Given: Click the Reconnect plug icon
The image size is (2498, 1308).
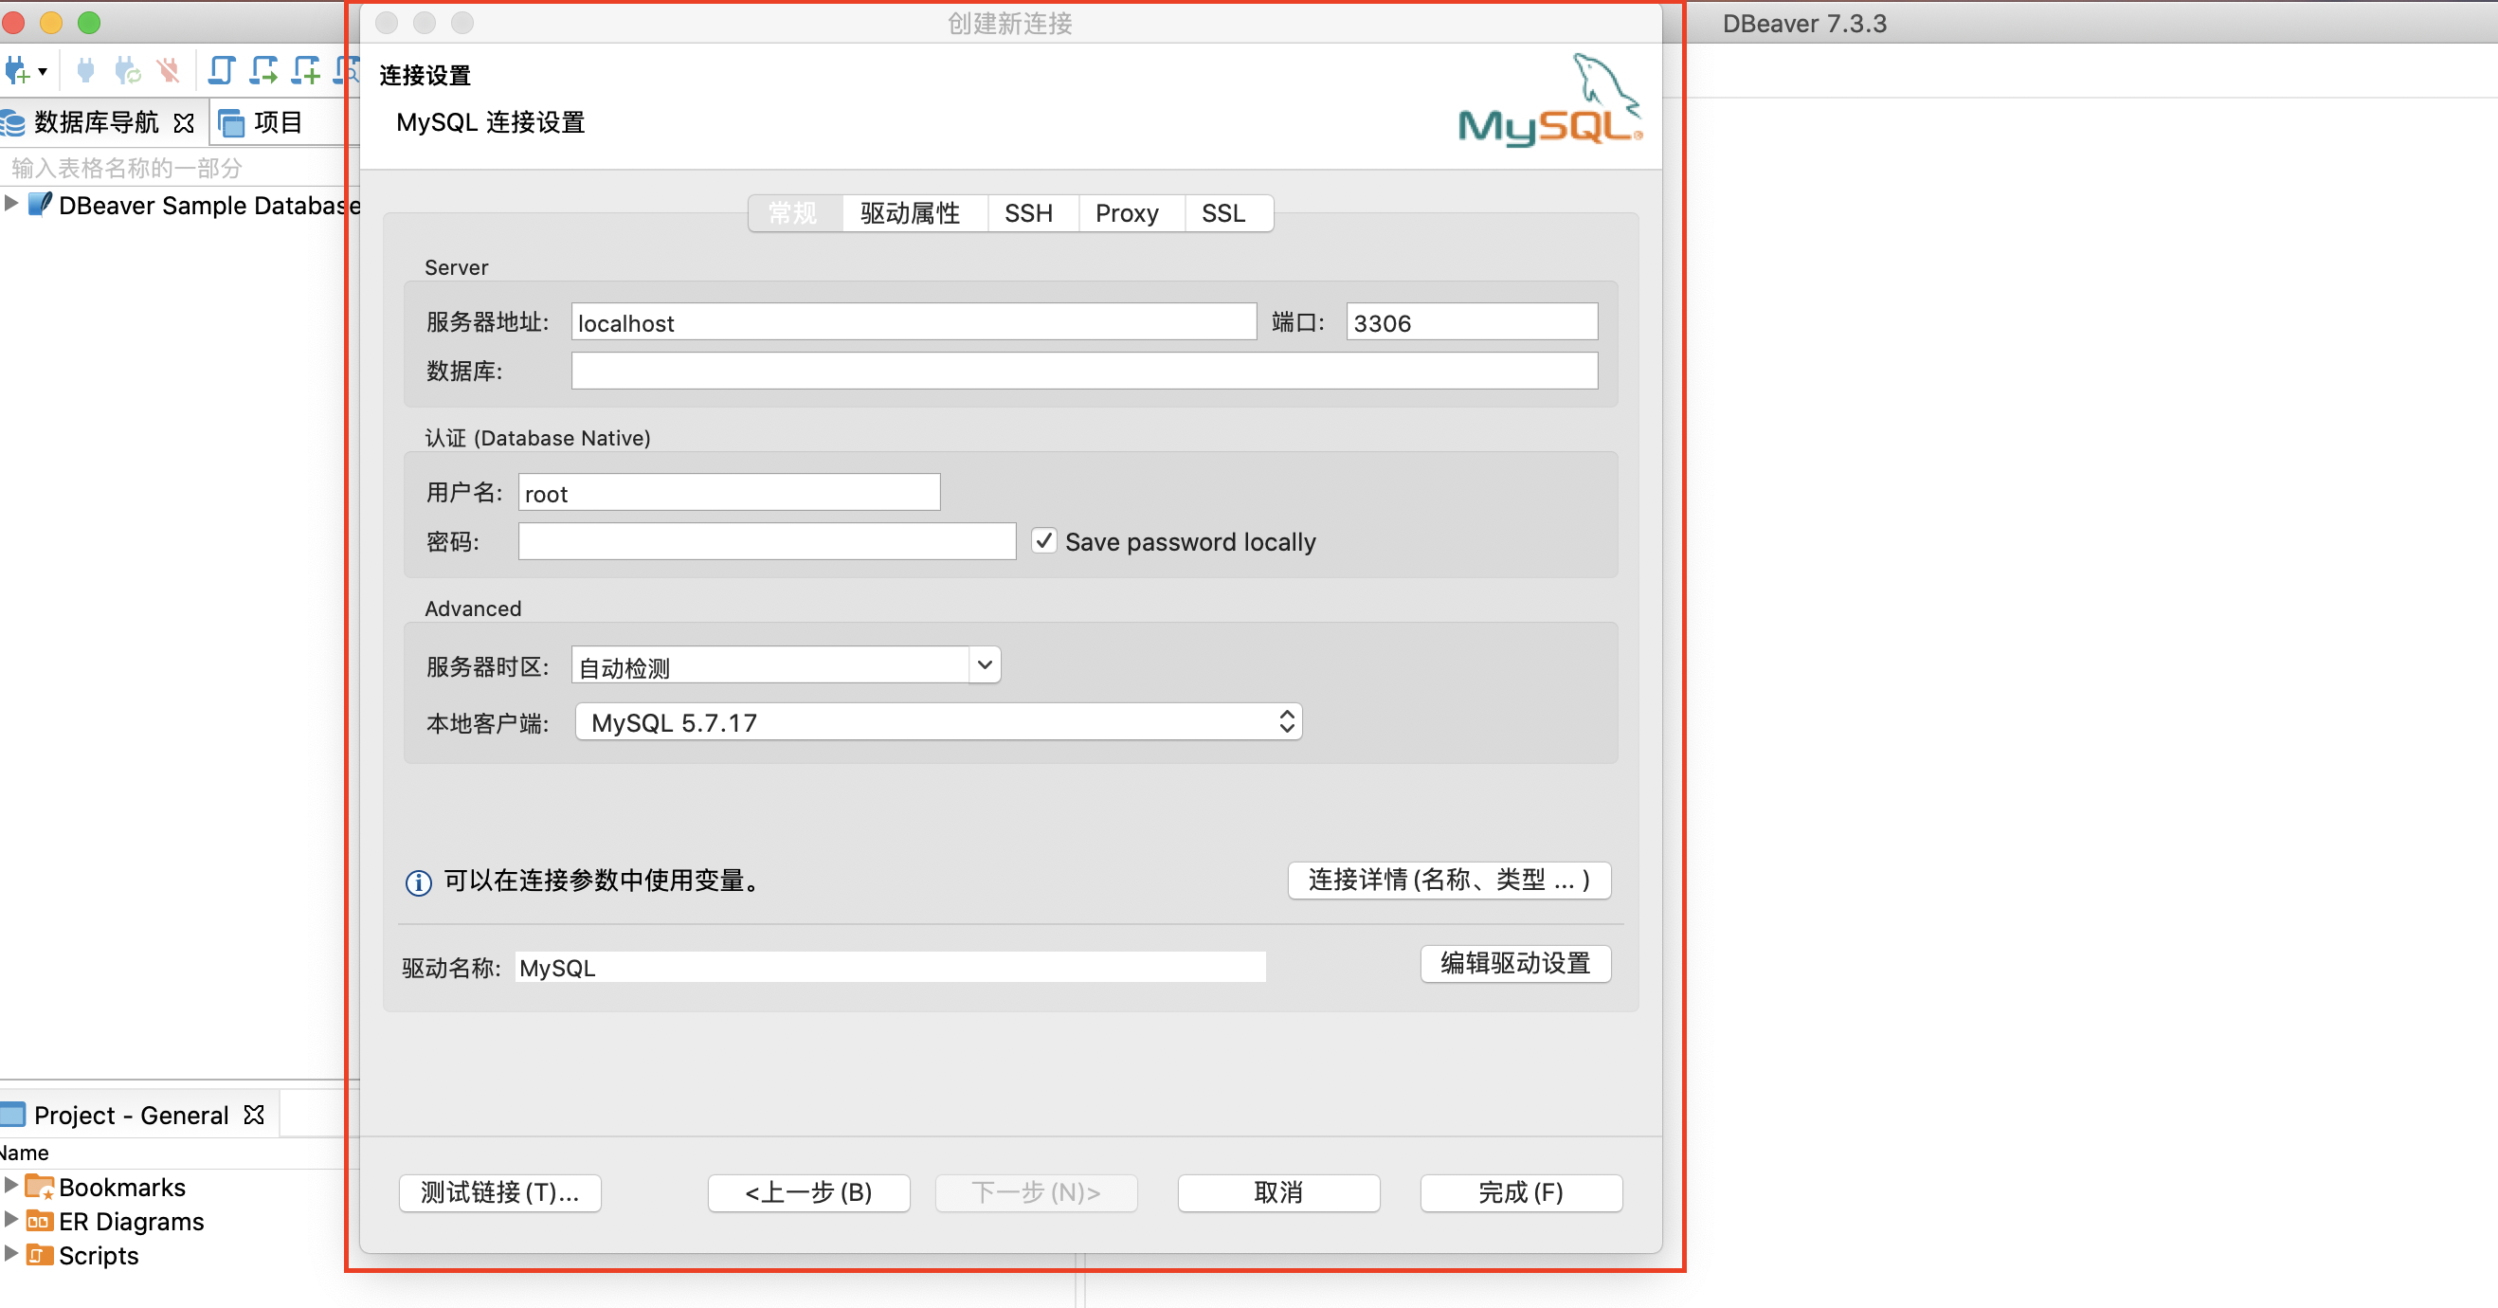Looking at the screenshot, I should (x=127, y=71).
